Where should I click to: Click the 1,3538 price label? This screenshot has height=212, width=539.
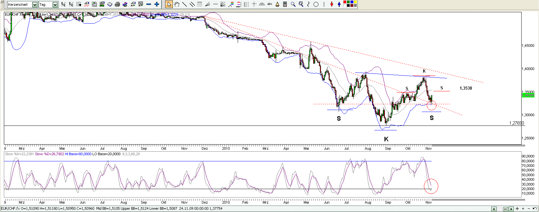click(x=466, y=88)
